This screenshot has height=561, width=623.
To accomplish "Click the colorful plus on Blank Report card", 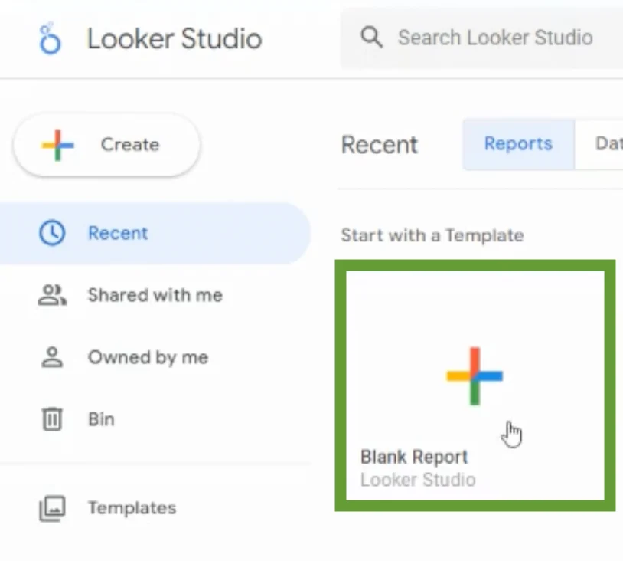I will click(475, 376).
